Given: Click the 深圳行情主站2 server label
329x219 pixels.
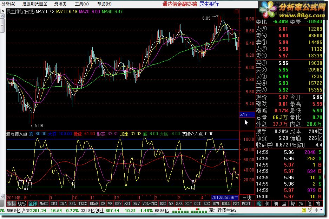Looking at the screenshot, I should pos(223,211).
